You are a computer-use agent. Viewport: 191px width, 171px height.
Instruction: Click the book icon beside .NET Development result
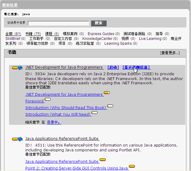(20, 68)
